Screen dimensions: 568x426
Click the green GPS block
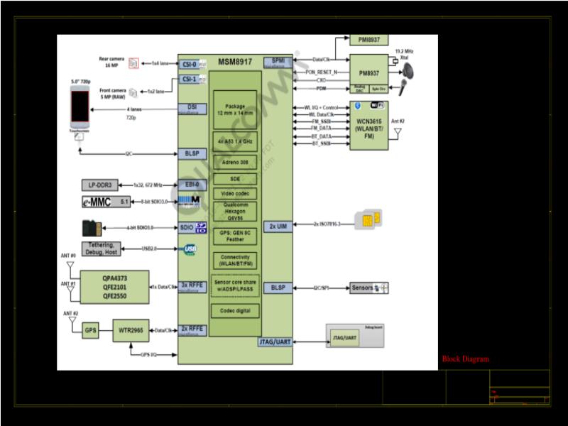[91, 330]
